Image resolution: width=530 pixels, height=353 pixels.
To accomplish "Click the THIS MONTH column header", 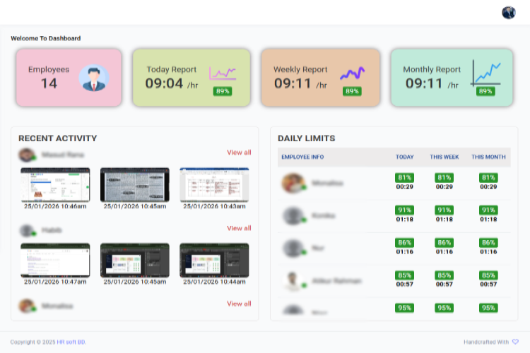I will tap(488, 157).
